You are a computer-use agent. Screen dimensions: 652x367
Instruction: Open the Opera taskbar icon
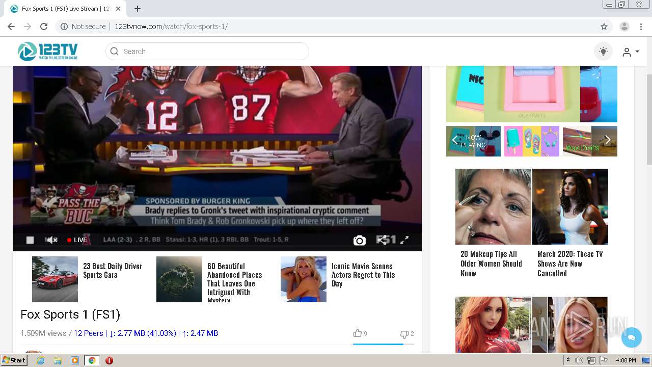109,360
